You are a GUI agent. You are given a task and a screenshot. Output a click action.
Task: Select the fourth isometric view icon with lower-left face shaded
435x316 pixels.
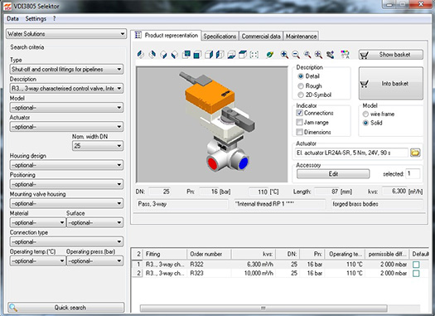pyautogui.click(x=175, y=55)
